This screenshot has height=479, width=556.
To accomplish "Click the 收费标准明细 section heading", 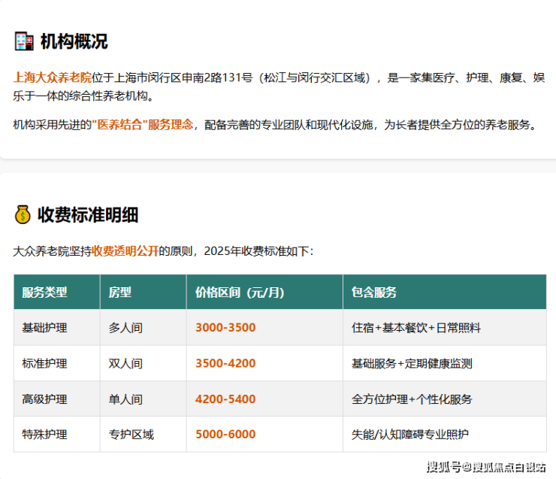I will click(88, 215).
